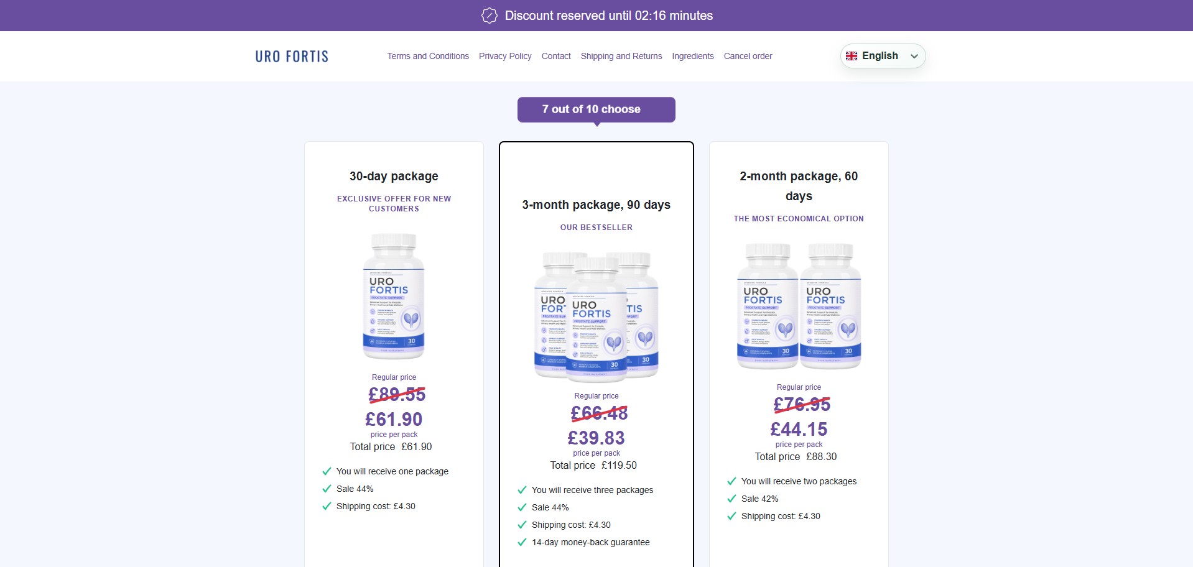This screenshot has width=1193, height=567.
Task: Click checkmark beside '14-day money-back guarantee'
Action: [x=522, y=542]
